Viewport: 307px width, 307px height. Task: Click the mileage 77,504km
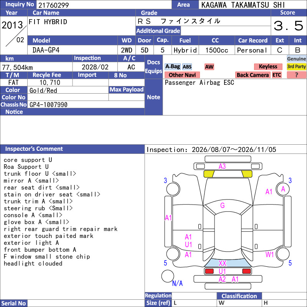(x=17, y=68)
